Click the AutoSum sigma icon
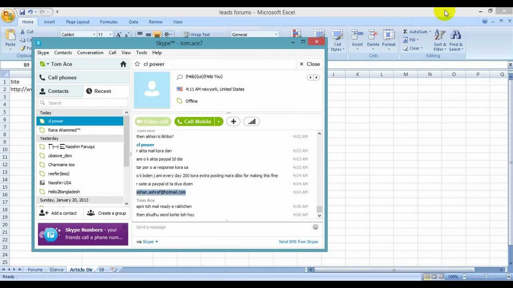Screen dimensions: 513x288 click(405, 32)
